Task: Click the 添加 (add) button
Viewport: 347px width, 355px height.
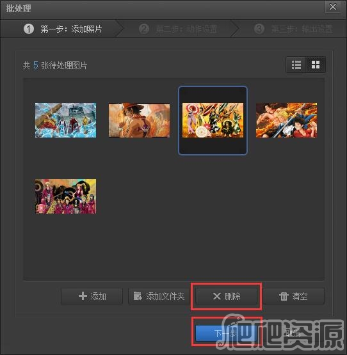Action: pyautogui.click(x=92, y=296)
